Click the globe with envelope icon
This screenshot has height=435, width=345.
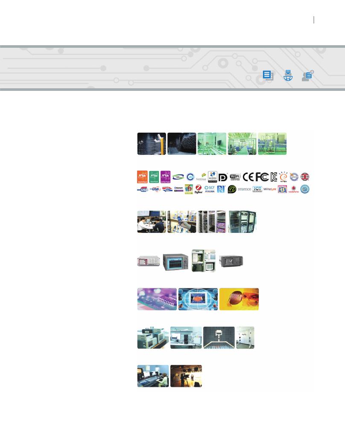point(288,75)
